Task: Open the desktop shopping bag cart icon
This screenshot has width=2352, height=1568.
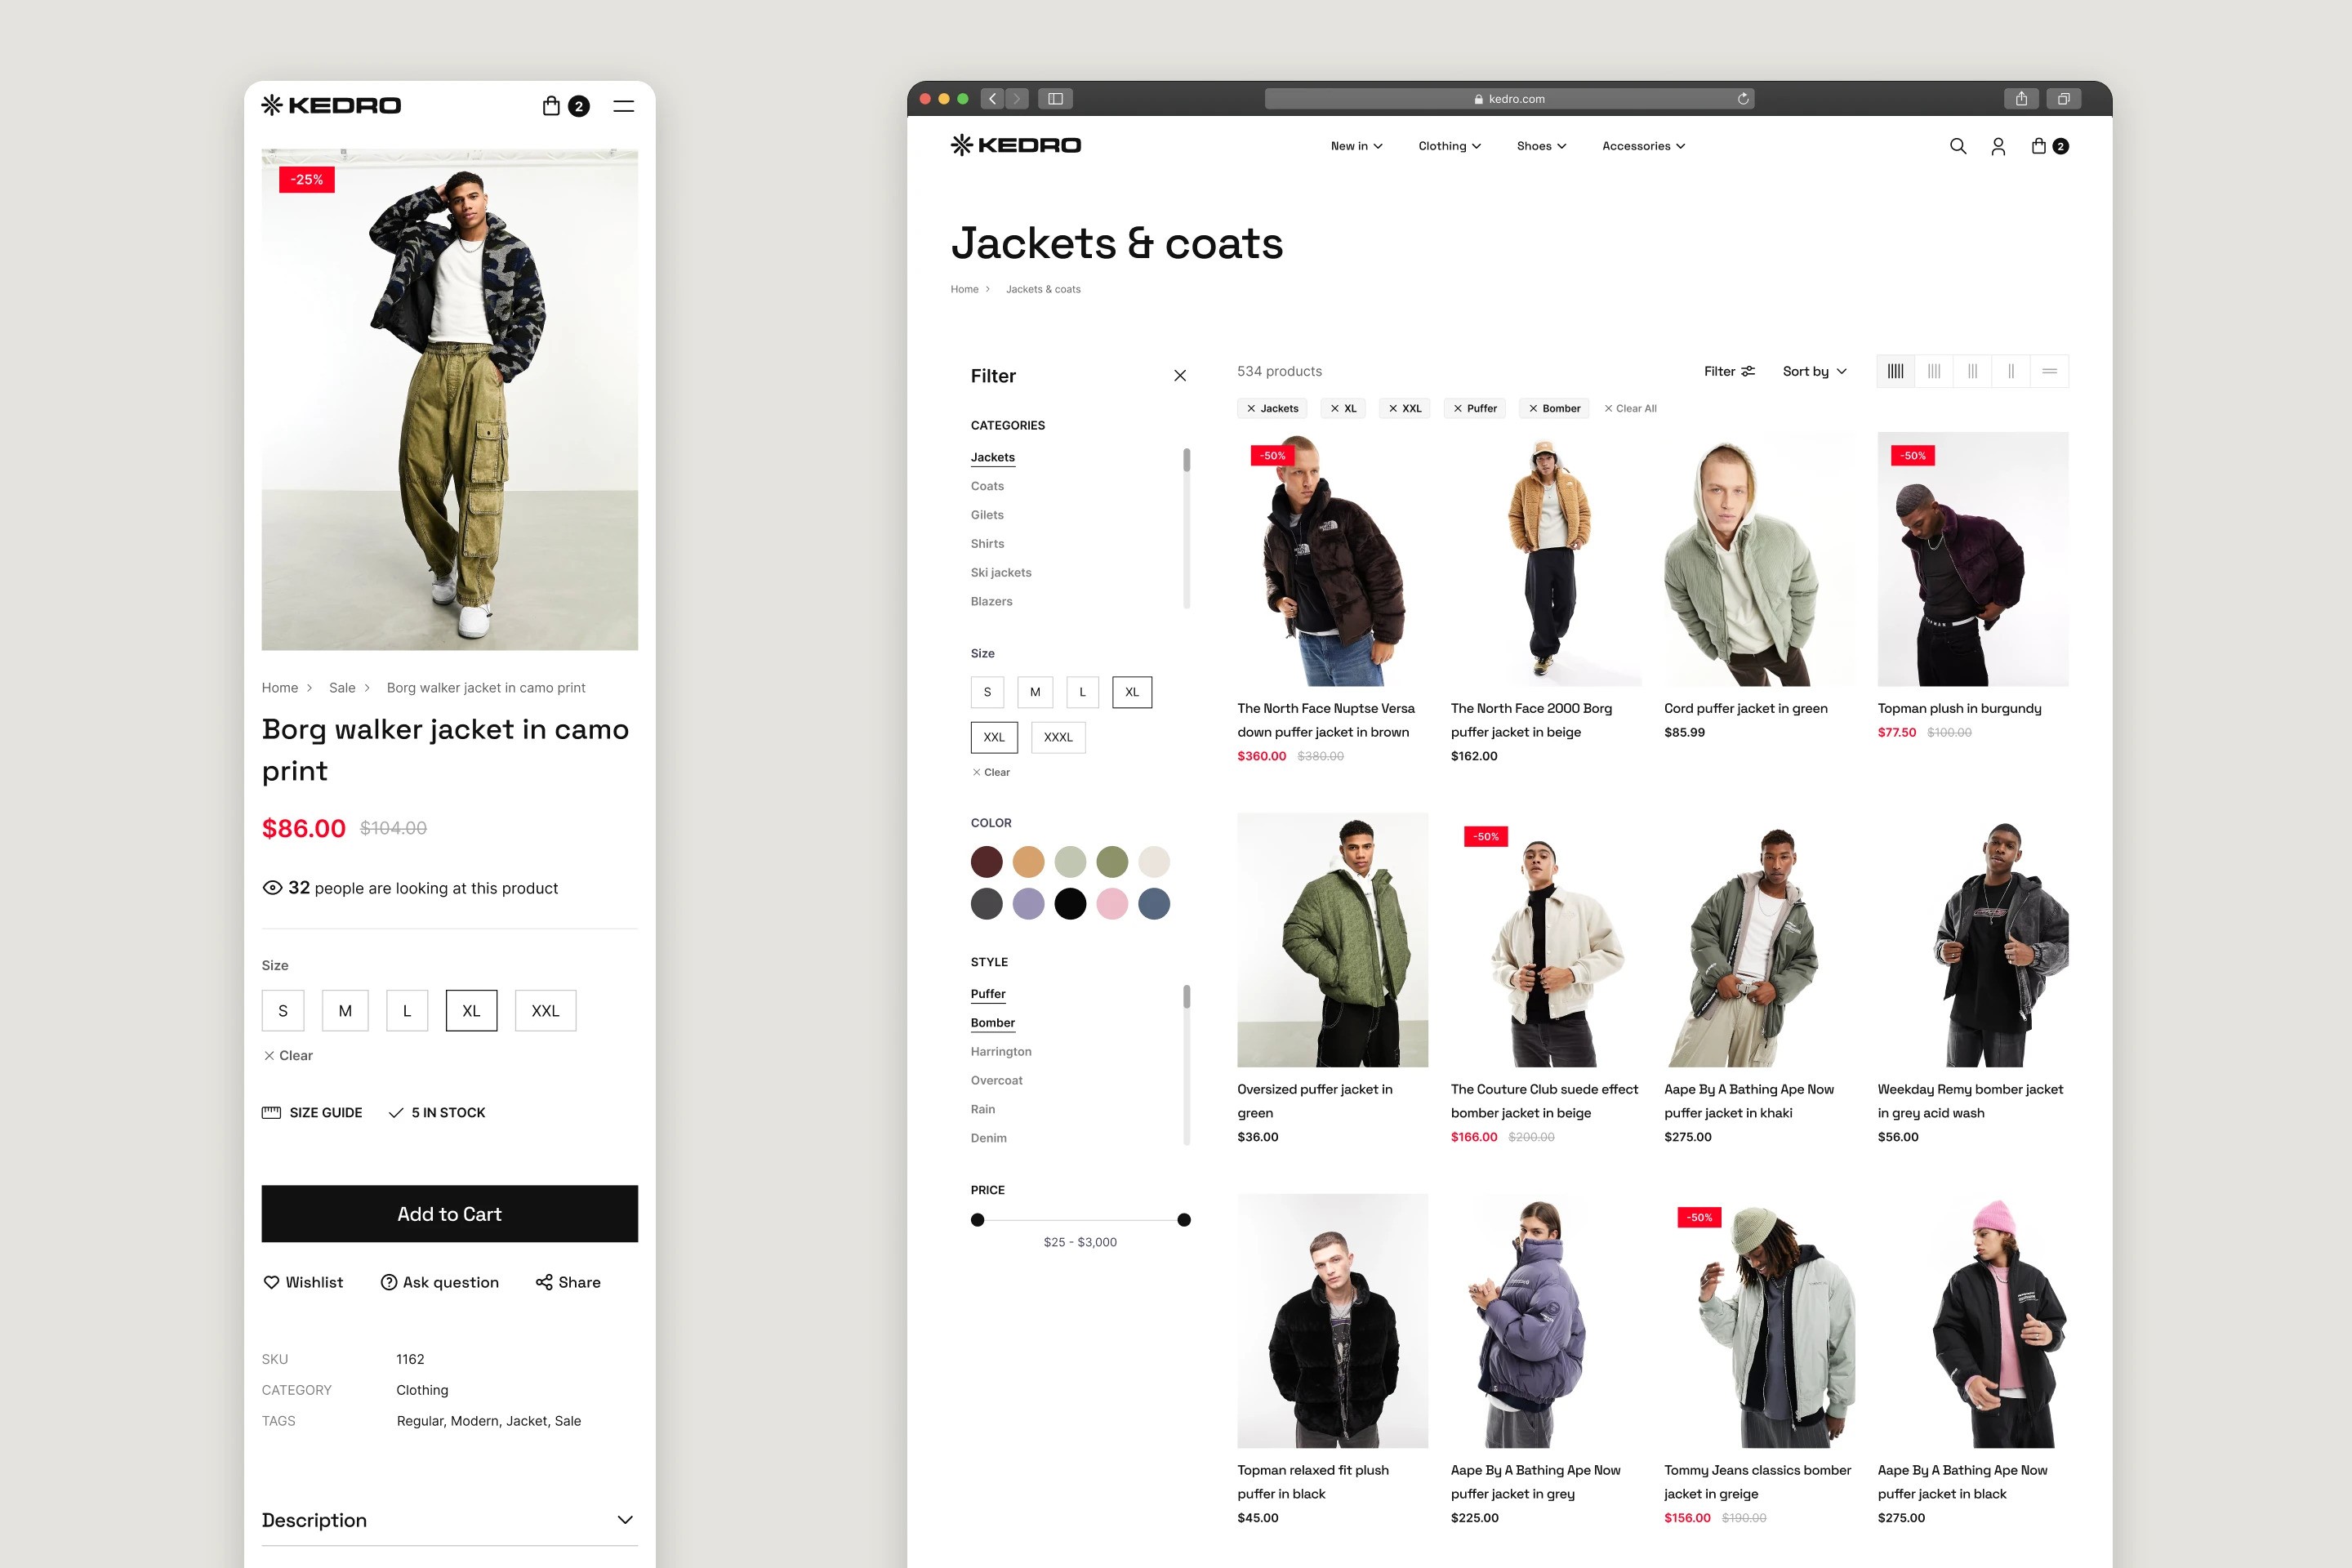Action: [x=2038, y=146]
